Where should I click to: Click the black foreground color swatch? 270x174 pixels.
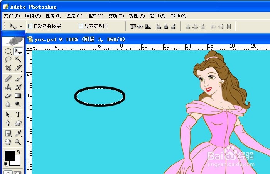pyautogui.click(x=10, y=155)
